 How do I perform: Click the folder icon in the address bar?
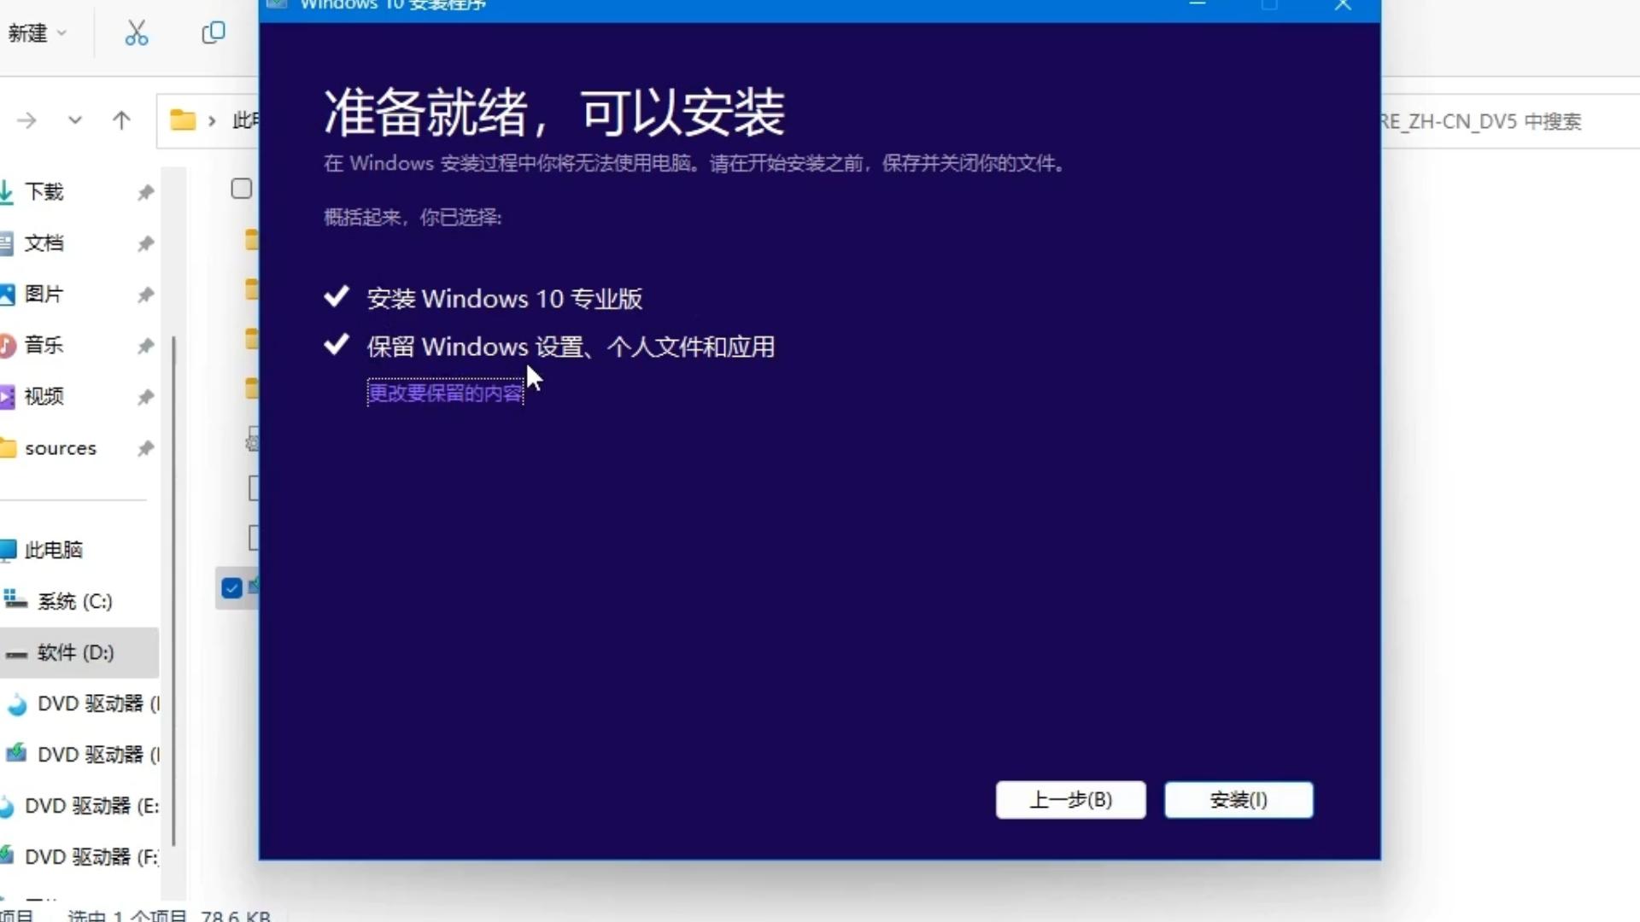(182, 120)
